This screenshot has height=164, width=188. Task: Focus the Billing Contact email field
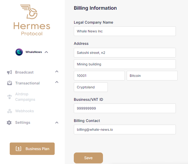(125, 130)
